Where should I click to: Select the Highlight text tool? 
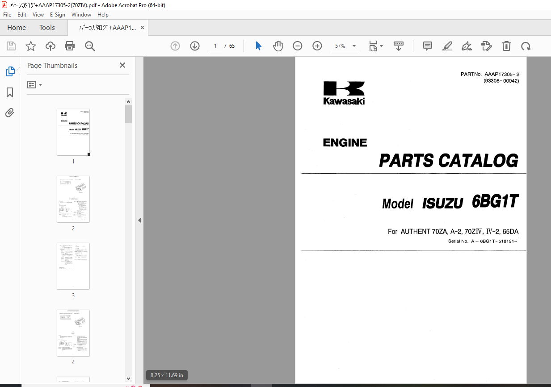[x=447, y=46]
